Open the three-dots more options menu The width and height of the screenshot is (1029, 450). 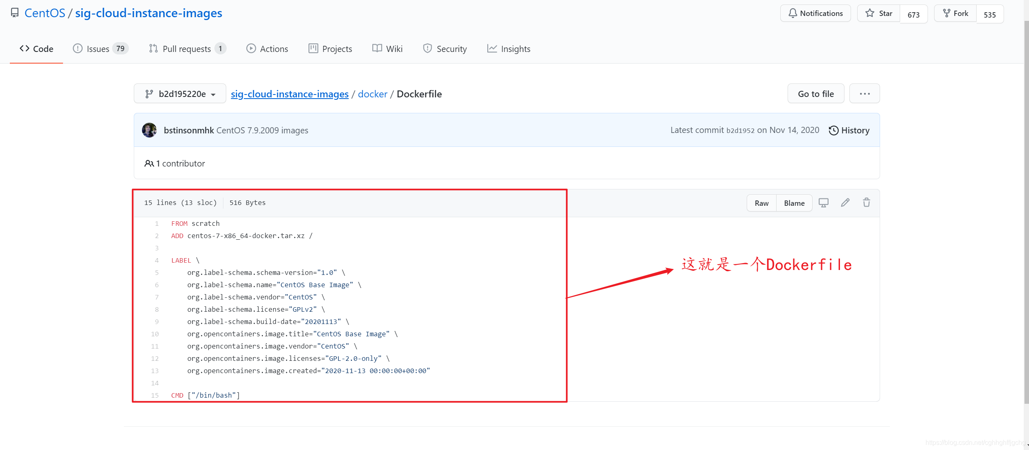tap(865, 94)
